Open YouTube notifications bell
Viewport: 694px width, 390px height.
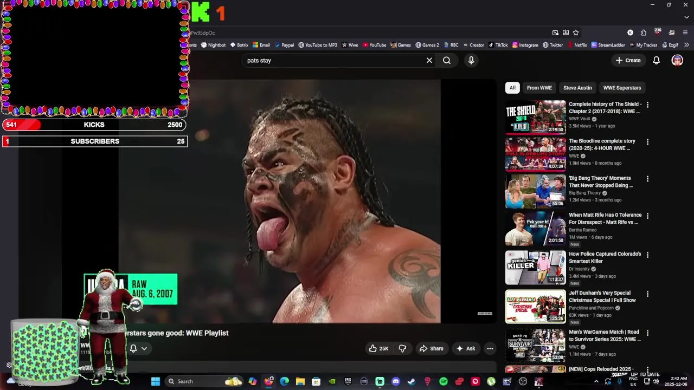coord(656,61)
